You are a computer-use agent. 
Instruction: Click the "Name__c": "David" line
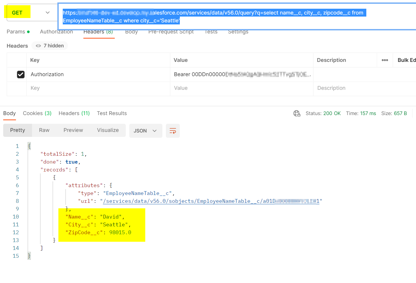(x=95, y=217)
